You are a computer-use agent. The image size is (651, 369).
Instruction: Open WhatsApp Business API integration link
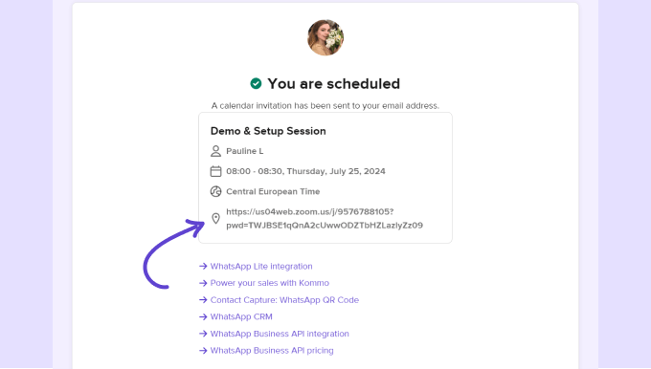point(280,334)
